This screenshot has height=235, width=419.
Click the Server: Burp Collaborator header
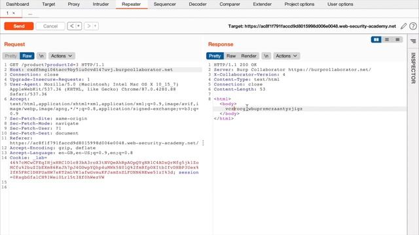[293, 70]
